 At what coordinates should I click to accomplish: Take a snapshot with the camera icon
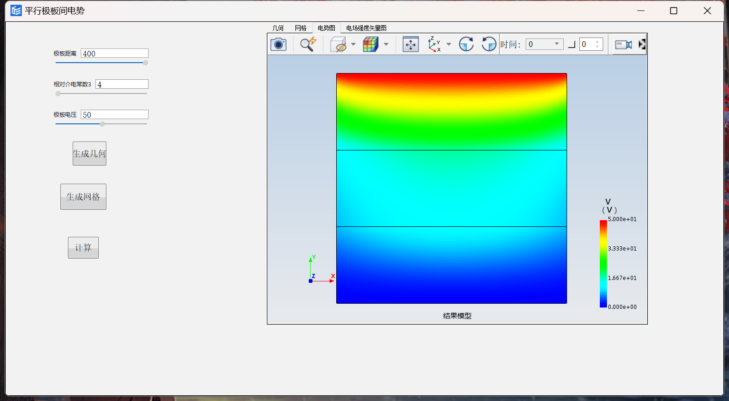278,45
